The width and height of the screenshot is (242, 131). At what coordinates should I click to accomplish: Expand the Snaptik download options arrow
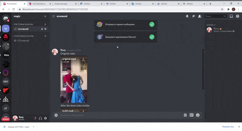click(x=33, y=127)
